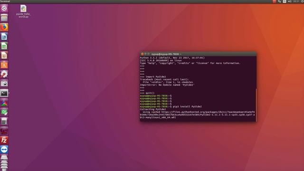Open LibreOffice Calc from the dock
The height and width of the screenshot is (171, 304).
[x=4, y=46]
